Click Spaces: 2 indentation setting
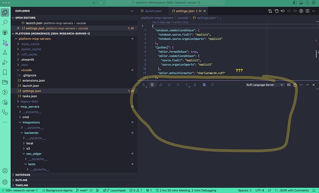The image size is (319, 193). coord(245,190)
